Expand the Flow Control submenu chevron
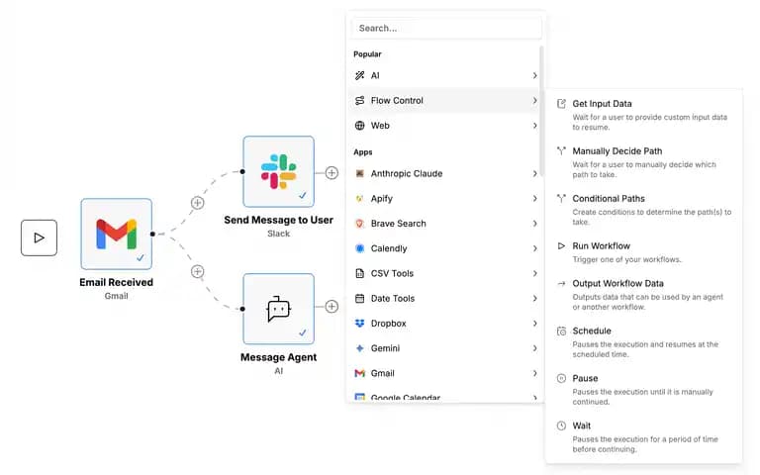Image resolution: width=760 pixels, height=475 pixels. pos(534,100)
